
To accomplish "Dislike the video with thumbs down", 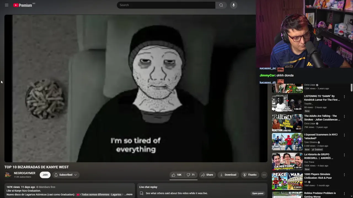I will [x=191, y=175].
